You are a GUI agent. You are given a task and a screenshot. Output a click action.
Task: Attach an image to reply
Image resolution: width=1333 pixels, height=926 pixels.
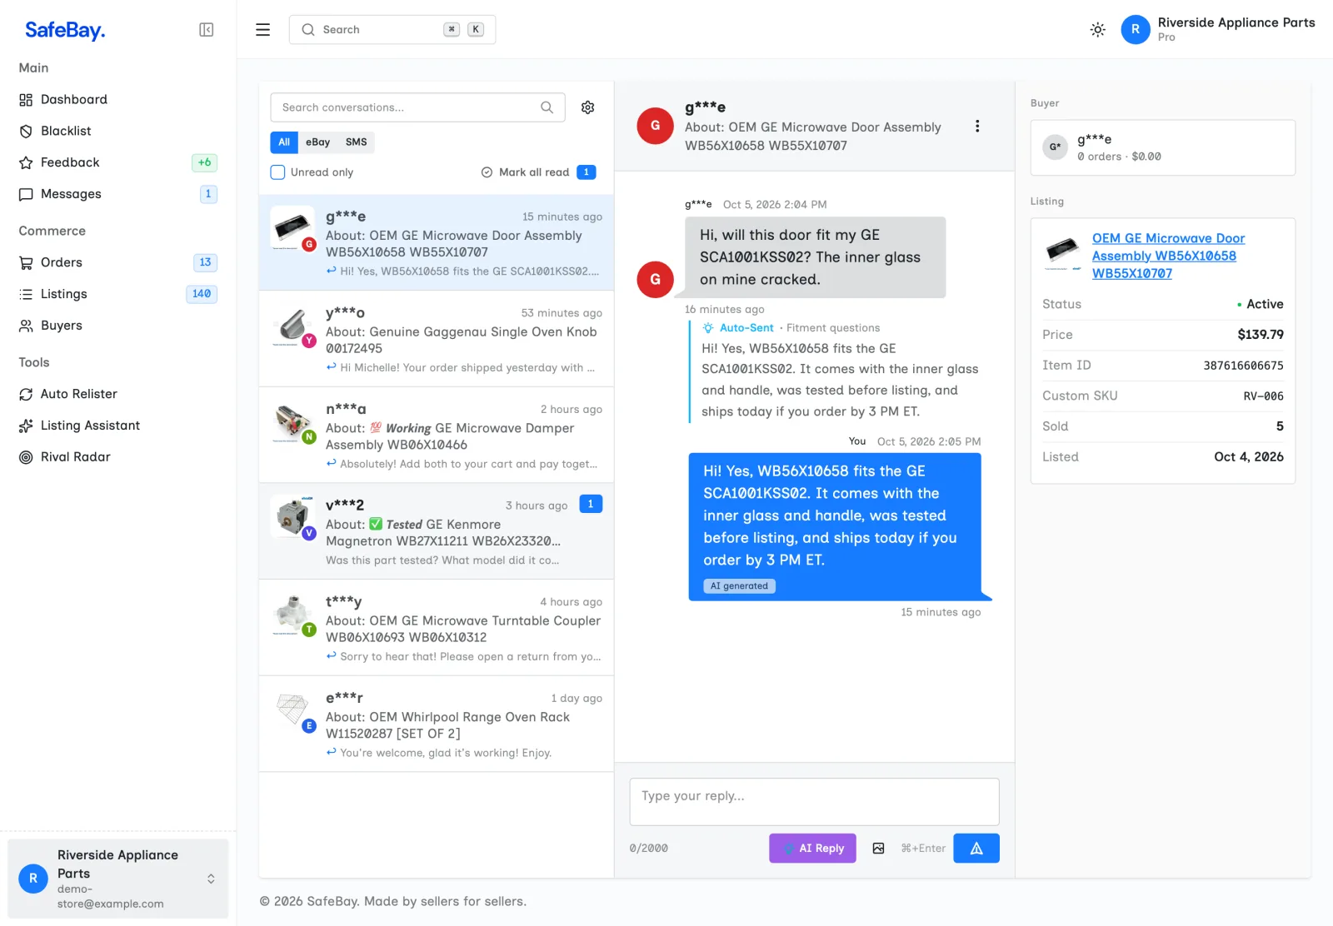tap(878, 849)
